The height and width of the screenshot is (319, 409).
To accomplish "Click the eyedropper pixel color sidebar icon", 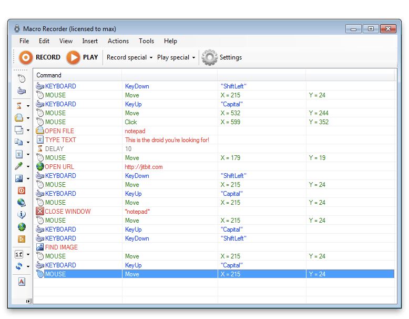I will [19, 166].
